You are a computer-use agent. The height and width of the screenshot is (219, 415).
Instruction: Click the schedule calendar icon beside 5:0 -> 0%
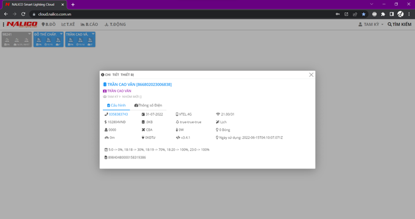[x=106, y=149]
